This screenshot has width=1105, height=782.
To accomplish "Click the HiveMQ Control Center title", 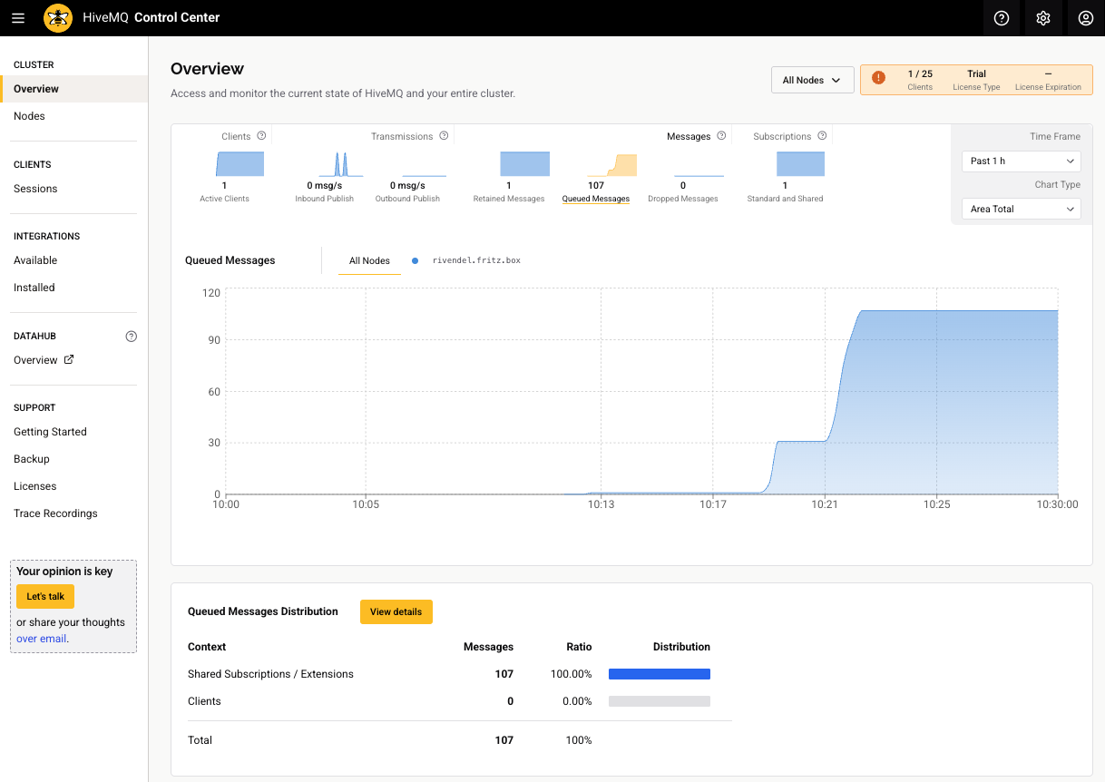I will pyautogui.click(x=152, y=17).
